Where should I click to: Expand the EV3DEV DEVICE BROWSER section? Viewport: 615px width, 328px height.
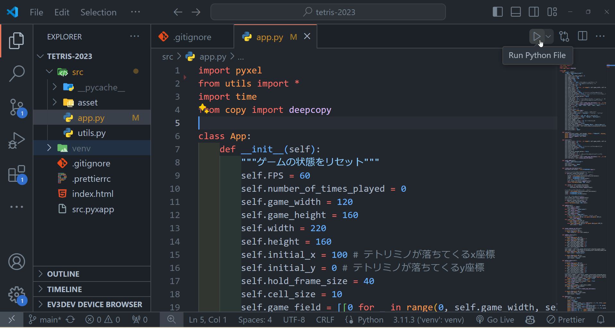point(92,304)
